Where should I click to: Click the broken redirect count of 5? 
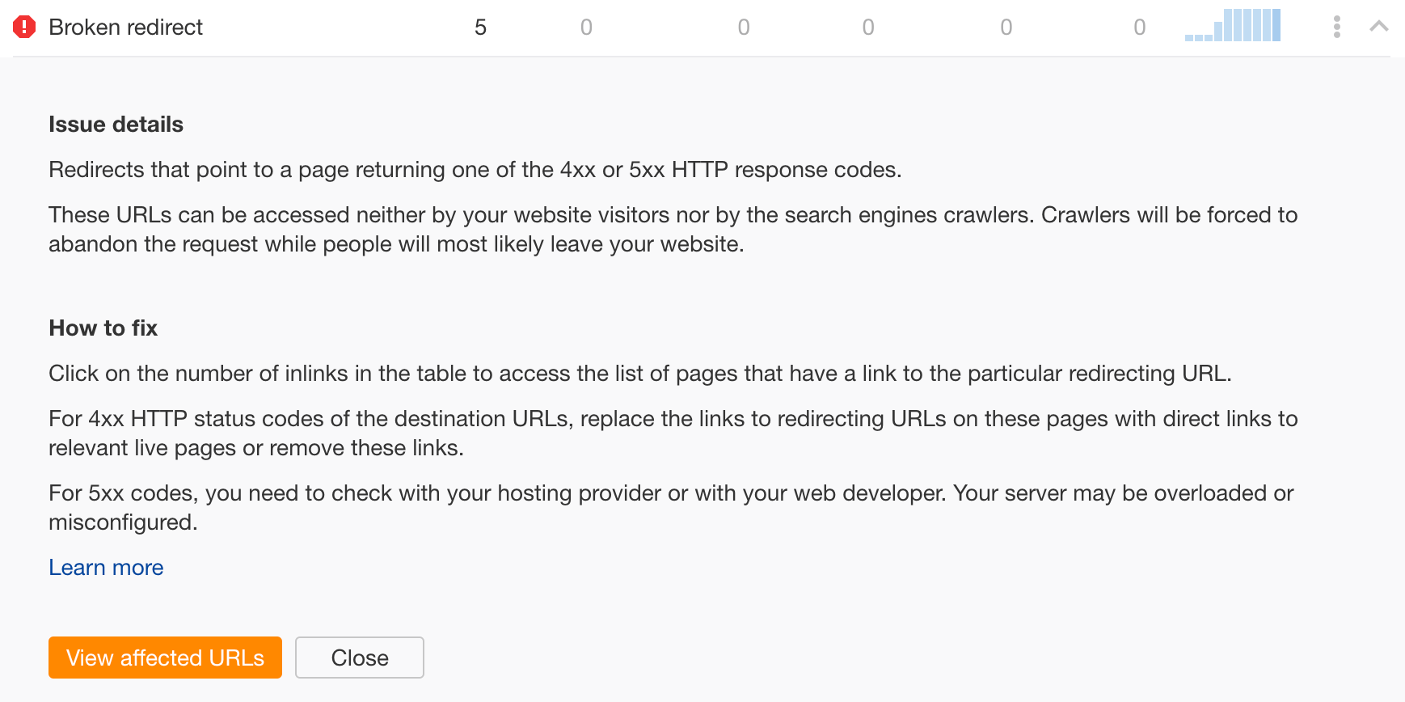click(481, 27)
